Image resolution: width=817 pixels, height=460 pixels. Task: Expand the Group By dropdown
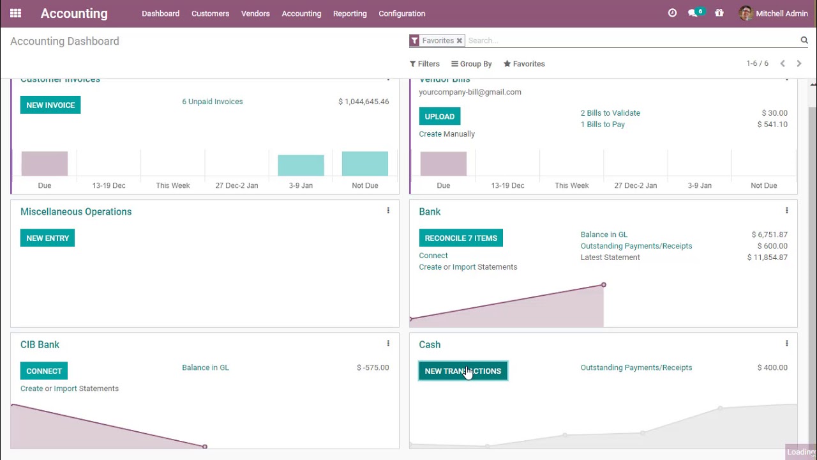(472, 64)
